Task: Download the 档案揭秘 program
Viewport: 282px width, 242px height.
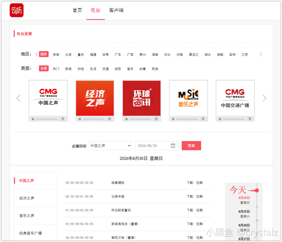Action: (x=190, y=183)
